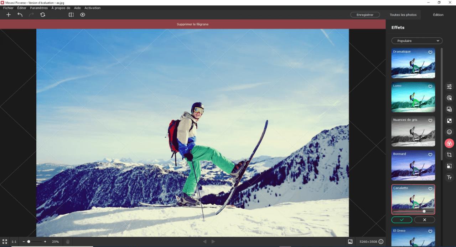Open the Paramètres menu
456x247 pixels.
coord(39,8)
